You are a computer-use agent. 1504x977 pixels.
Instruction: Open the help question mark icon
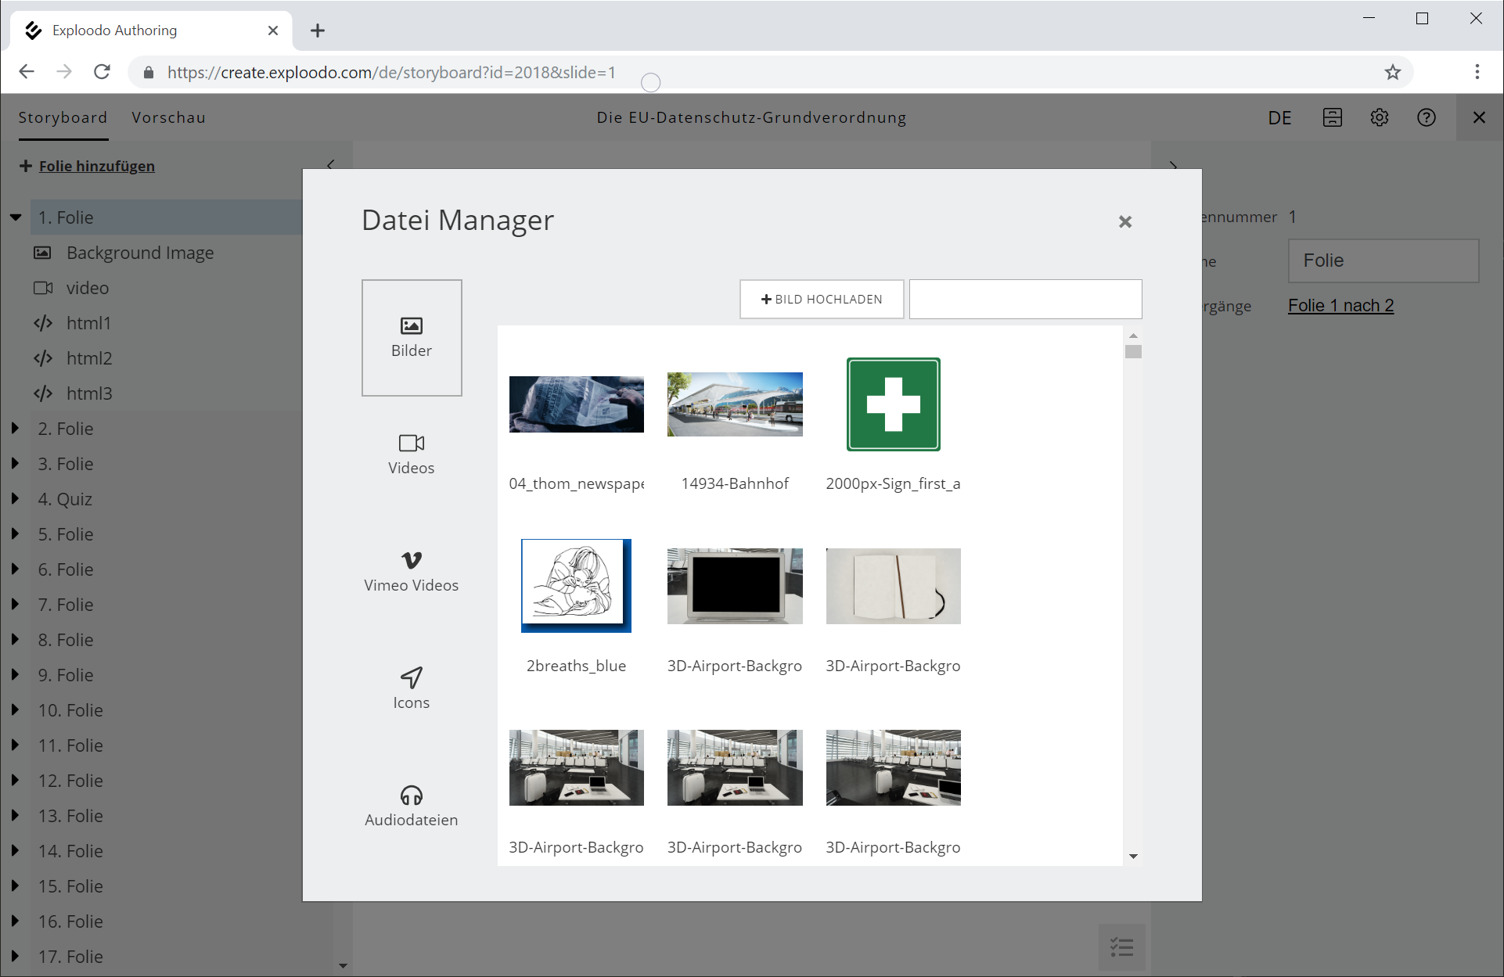coord(1426,117)
